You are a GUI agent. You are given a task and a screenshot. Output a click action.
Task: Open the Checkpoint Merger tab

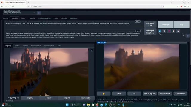pyautogui.click(x=44, y=18)
